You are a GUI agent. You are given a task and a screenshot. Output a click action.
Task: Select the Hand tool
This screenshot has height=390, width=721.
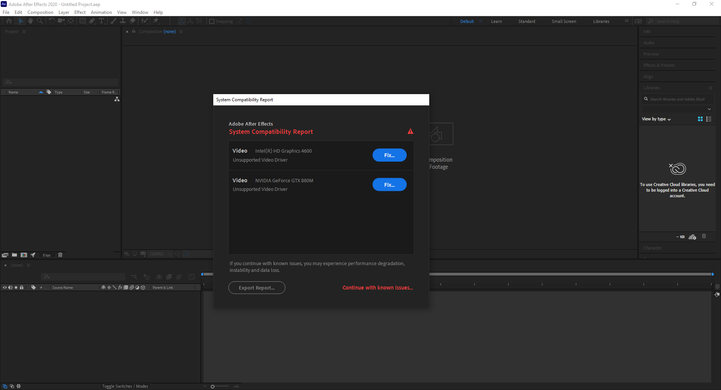(x=30, y=21)
